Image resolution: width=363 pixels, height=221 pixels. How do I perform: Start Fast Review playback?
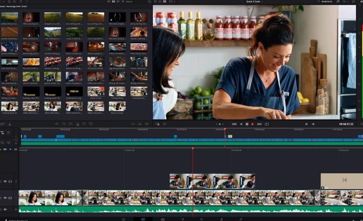[x=158, y=124]
